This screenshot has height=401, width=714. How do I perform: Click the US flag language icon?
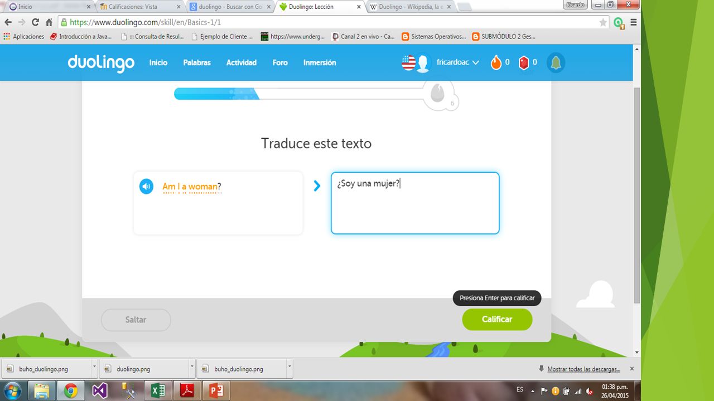(409, 63)
